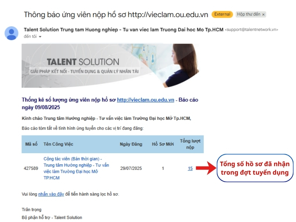Click the sender's profile avatar icon

11,33
